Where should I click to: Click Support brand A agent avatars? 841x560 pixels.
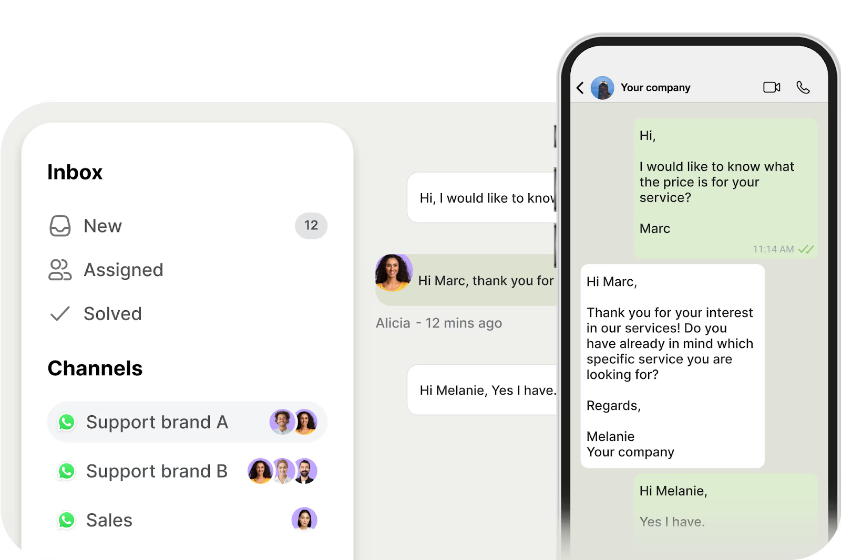[293, 422]
